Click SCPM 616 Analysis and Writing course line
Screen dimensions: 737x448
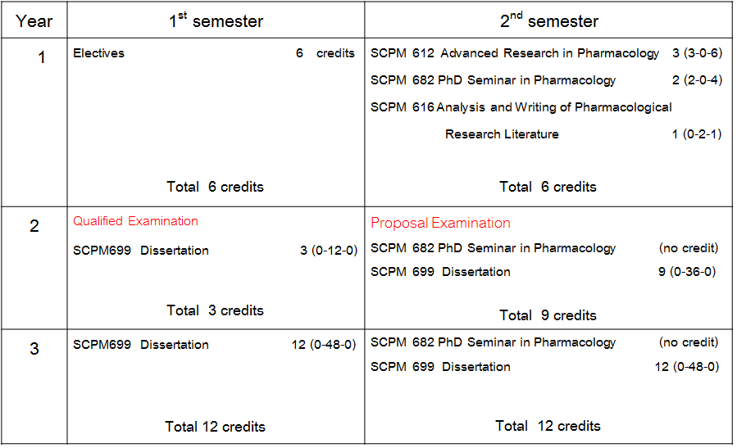click(521, 107)
